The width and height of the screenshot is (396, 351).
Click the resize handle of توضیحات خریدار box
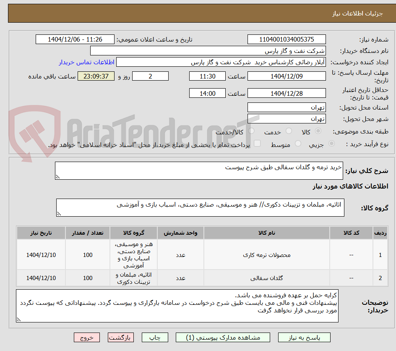coord(19,320)
